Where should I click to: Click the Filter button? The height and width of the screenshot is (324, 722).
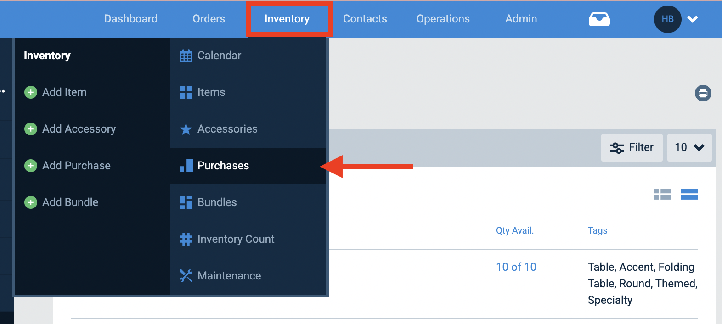632,147
